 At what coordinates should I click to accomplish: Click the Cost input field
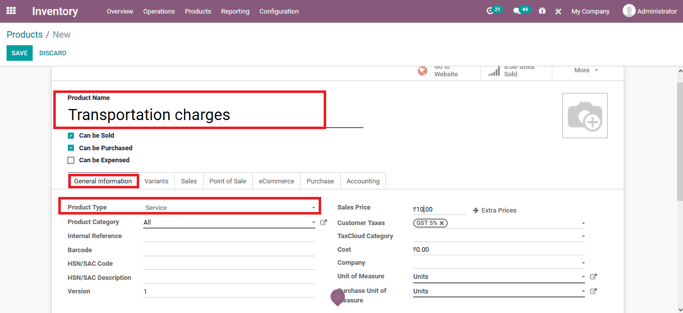499,250
